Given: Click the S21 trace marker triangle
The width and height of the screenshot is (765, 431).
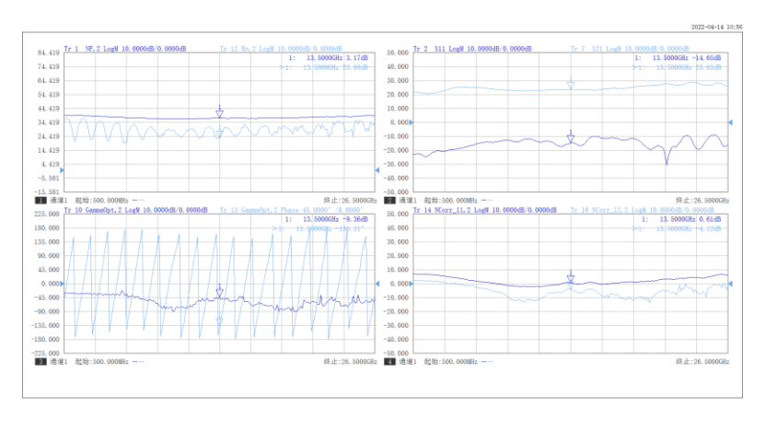Looking at the screenshot, I should [x=571, y=85].
